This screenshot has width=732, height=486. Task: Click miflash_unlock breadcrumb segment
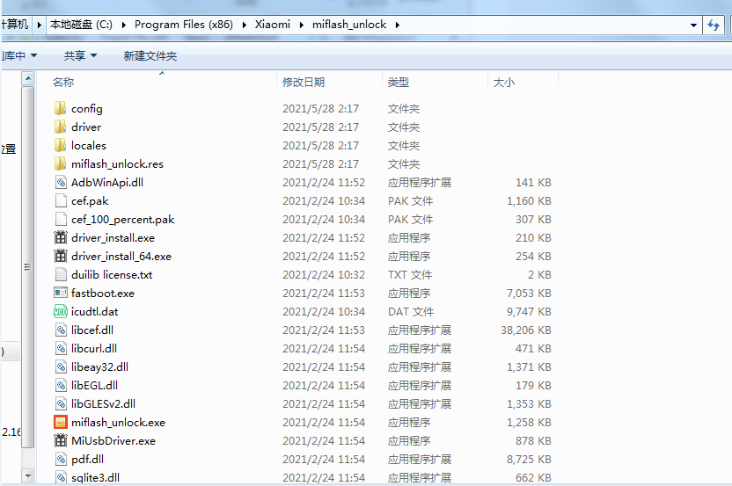tap(349, 25)
